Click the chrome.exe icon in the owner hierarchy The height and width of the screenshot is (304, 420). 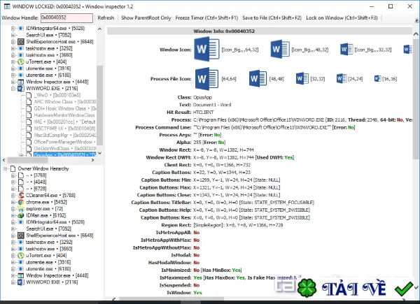pyautogui.click(x=21, y=202)
